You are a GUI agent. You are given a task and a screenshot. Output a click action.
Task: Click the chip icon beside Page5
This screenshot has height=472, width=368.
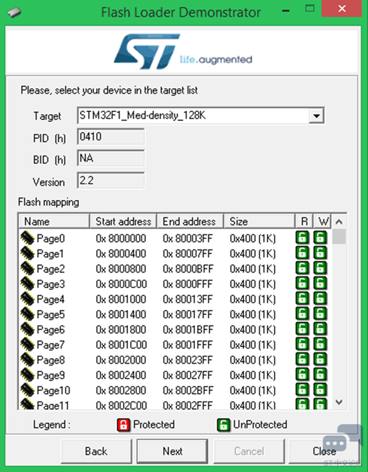(28, 314)
